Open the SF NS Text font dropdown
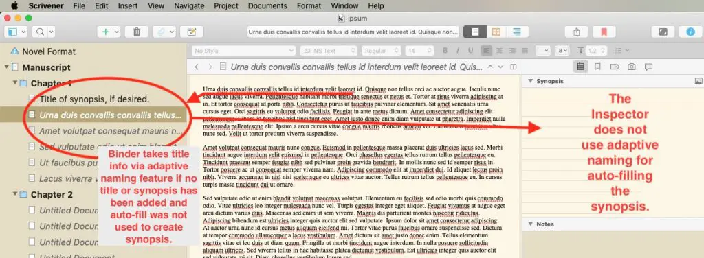Image resolution: width=704 pixels, height=258 pixels. (329, 51)
